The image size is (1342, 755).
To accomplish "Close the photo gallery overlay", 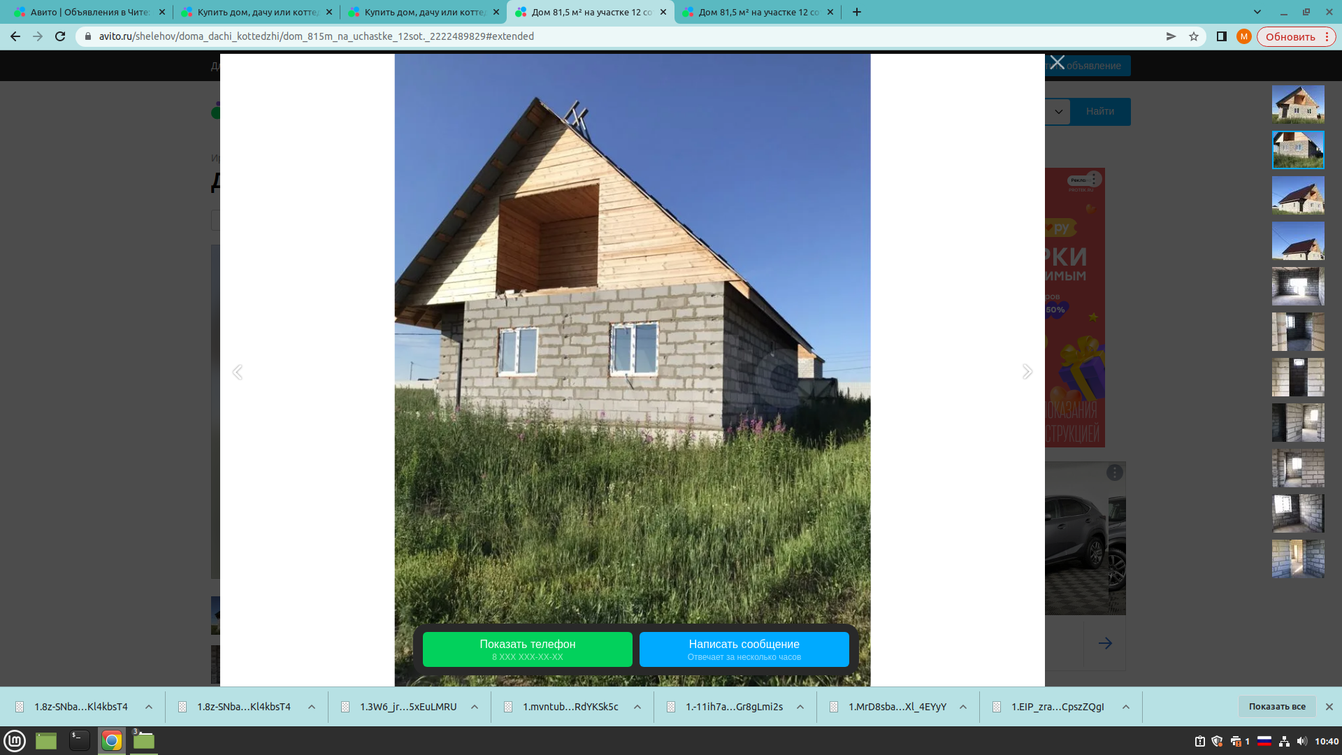I will 1057,63.
